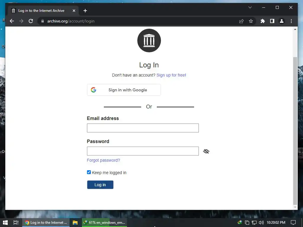The image size is (303, 227).
Task: Maximize the Chrome window
Action: (x=277, y=7)
